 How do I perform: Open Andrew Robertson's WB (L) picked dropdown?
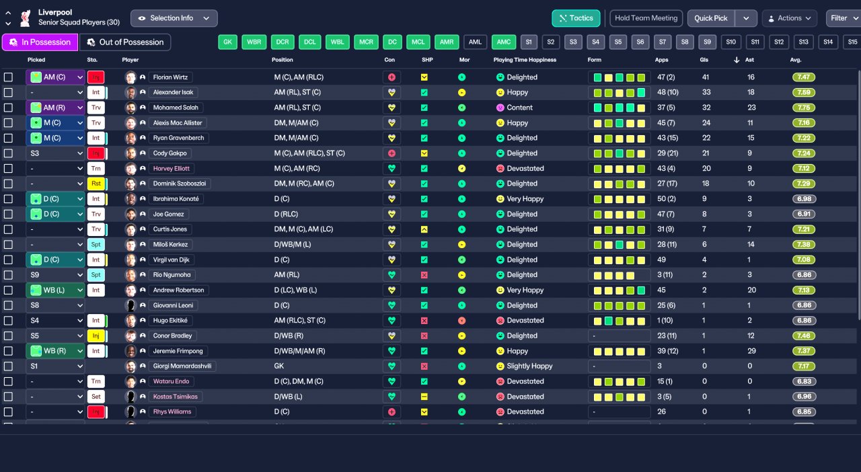click(x=55, y=290)
